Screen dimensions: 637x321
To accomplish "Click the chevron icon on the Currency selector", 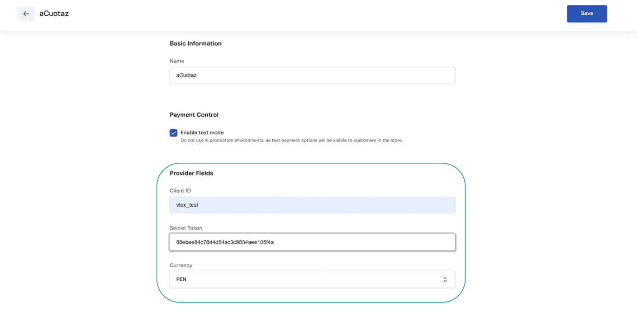I will click(444, 279).
